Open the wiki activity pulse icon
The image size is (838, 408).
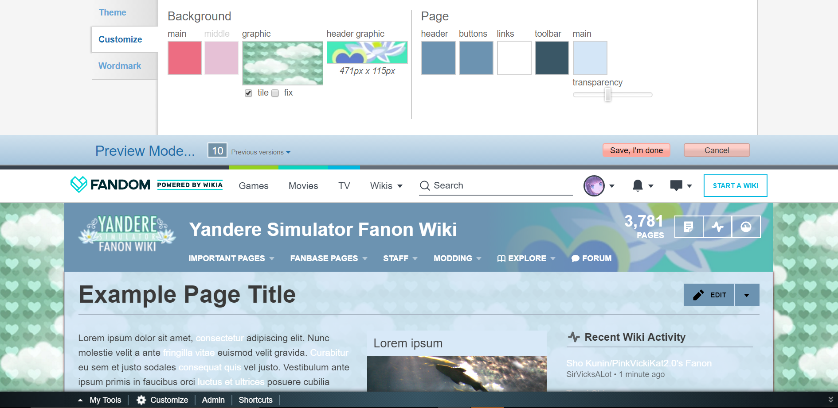click(x=717, y=227)
